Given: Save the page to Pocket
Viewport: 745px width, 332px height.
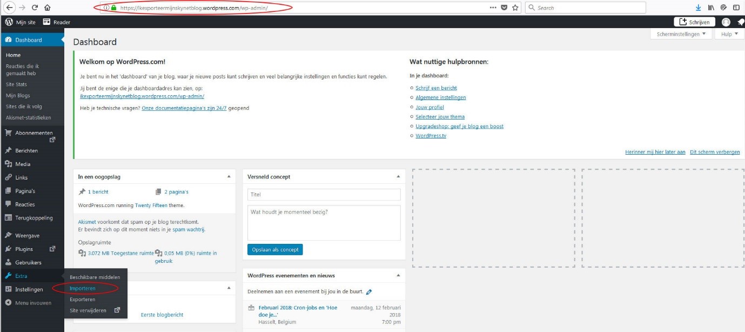Looking at the screenshot, I should tap(504, 8).
